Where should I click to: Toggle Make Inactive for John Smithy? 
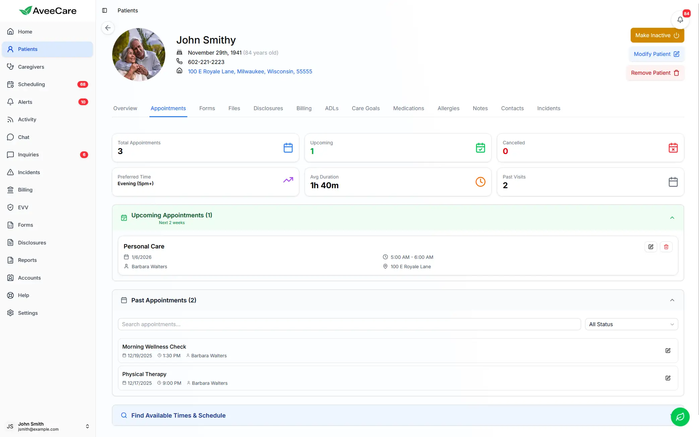[657, 35]
